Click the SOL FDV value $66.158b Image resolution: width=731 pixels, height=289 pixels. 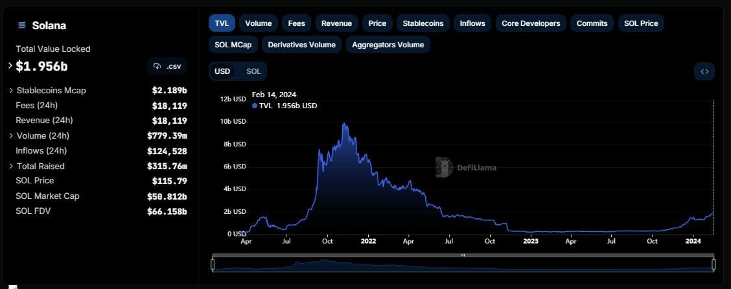click(167, 212)
